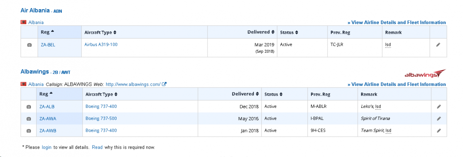Sort Air Albania table by Delivered
This screenshot has width=463, height=157.
(261, 32)
